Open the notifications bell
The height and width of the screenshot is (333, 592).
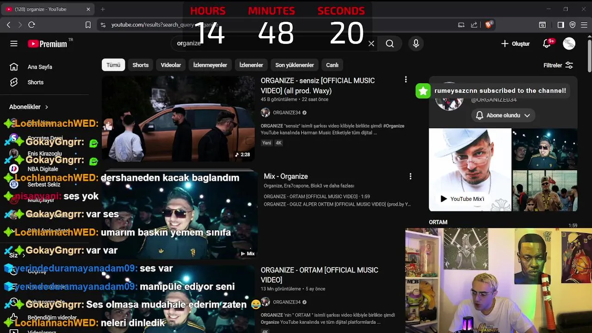[x=547, y=43]
